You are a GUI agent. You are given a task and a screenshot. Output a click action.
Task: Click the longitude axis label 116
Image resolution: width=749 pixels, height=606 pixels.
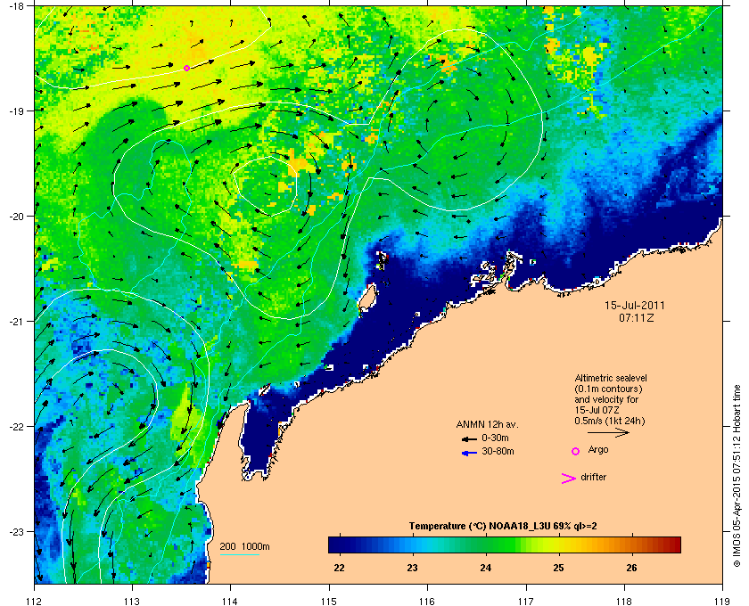point(427,602)
